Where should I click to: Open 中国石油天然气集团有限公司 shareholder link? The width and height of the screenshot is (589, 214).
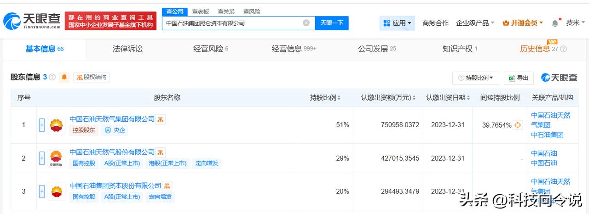click(x=112, y=119)
